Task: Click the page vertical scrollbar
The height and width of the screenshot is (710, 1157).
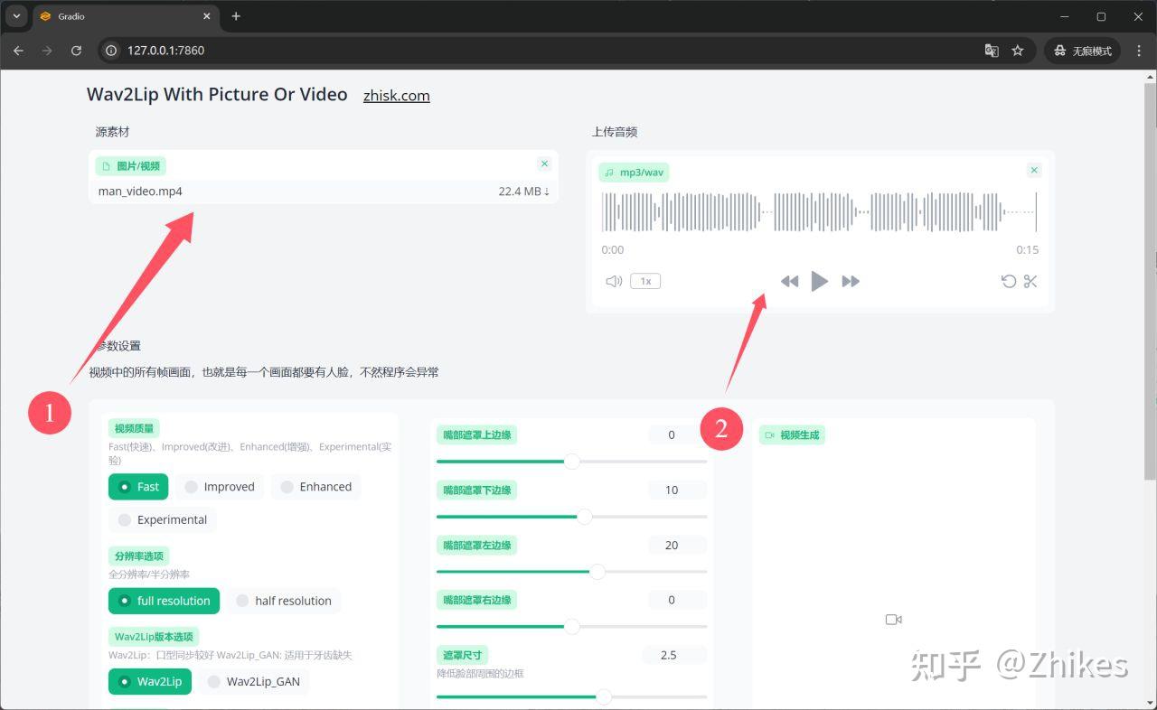Action: (x=1150, y=280)
